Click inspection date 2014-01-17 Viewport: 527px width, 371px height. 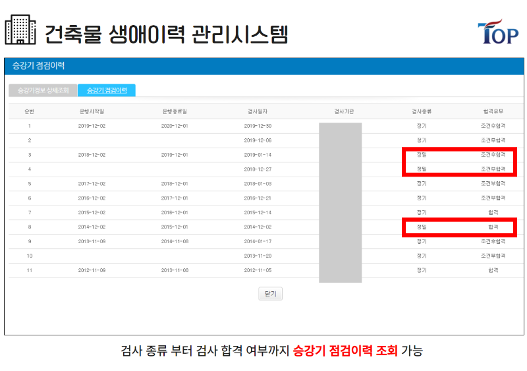258,241
